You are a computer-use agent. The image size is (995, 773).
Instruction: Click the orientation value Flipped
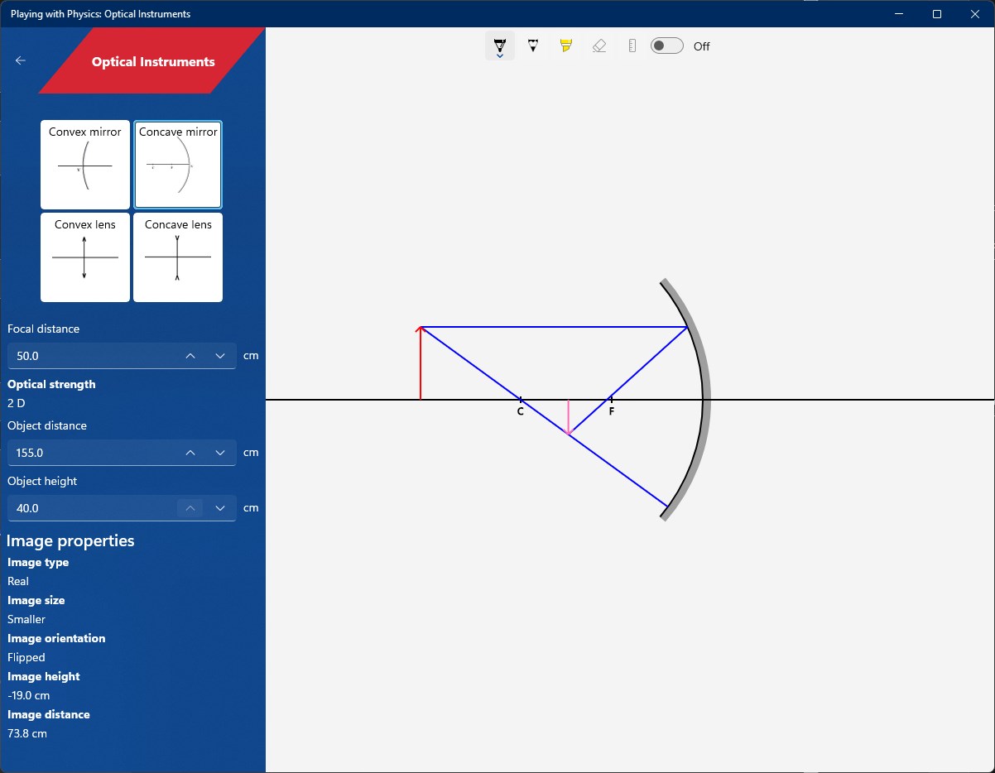point(26,657)
